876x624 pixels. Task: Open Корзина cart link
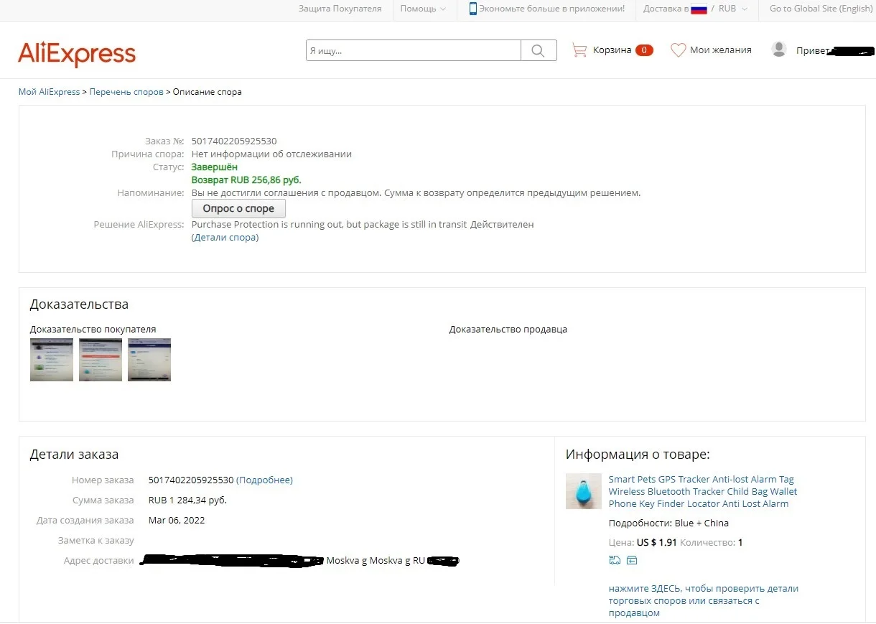[x=612, y=50]
